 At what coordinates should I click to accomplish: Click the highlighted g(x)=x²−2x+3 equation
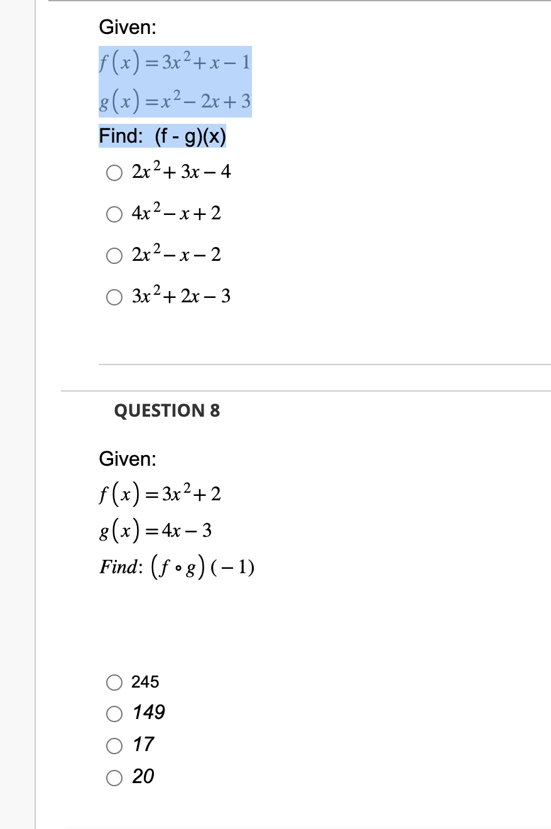coord(175,101)
